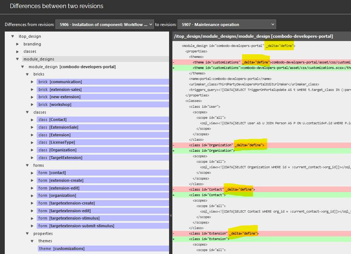Collapse the itop_design root node
Screen dimensions: 351x254
[12, 36]
